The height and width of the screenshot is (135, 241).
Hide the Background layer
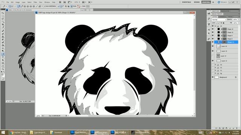click(213, 77)
